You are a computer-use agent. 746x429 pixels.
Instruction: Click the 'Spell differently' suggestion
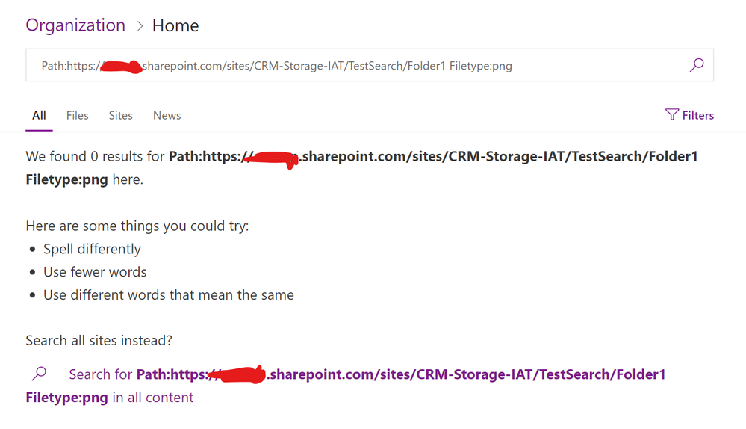click(93, 249)
